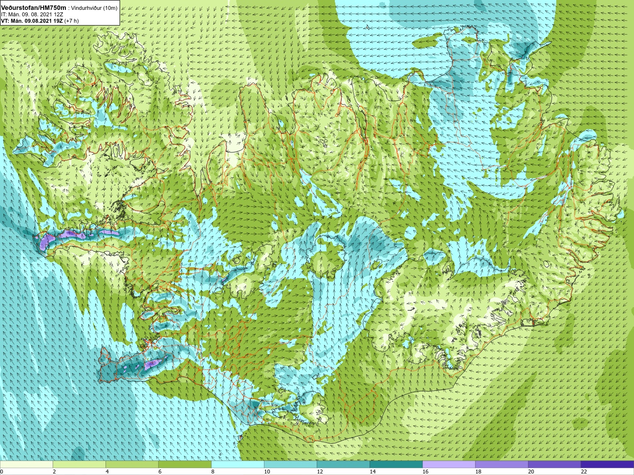Click the legend value '0'
This screenshot has width=634, height=475.
click(2, 472)
